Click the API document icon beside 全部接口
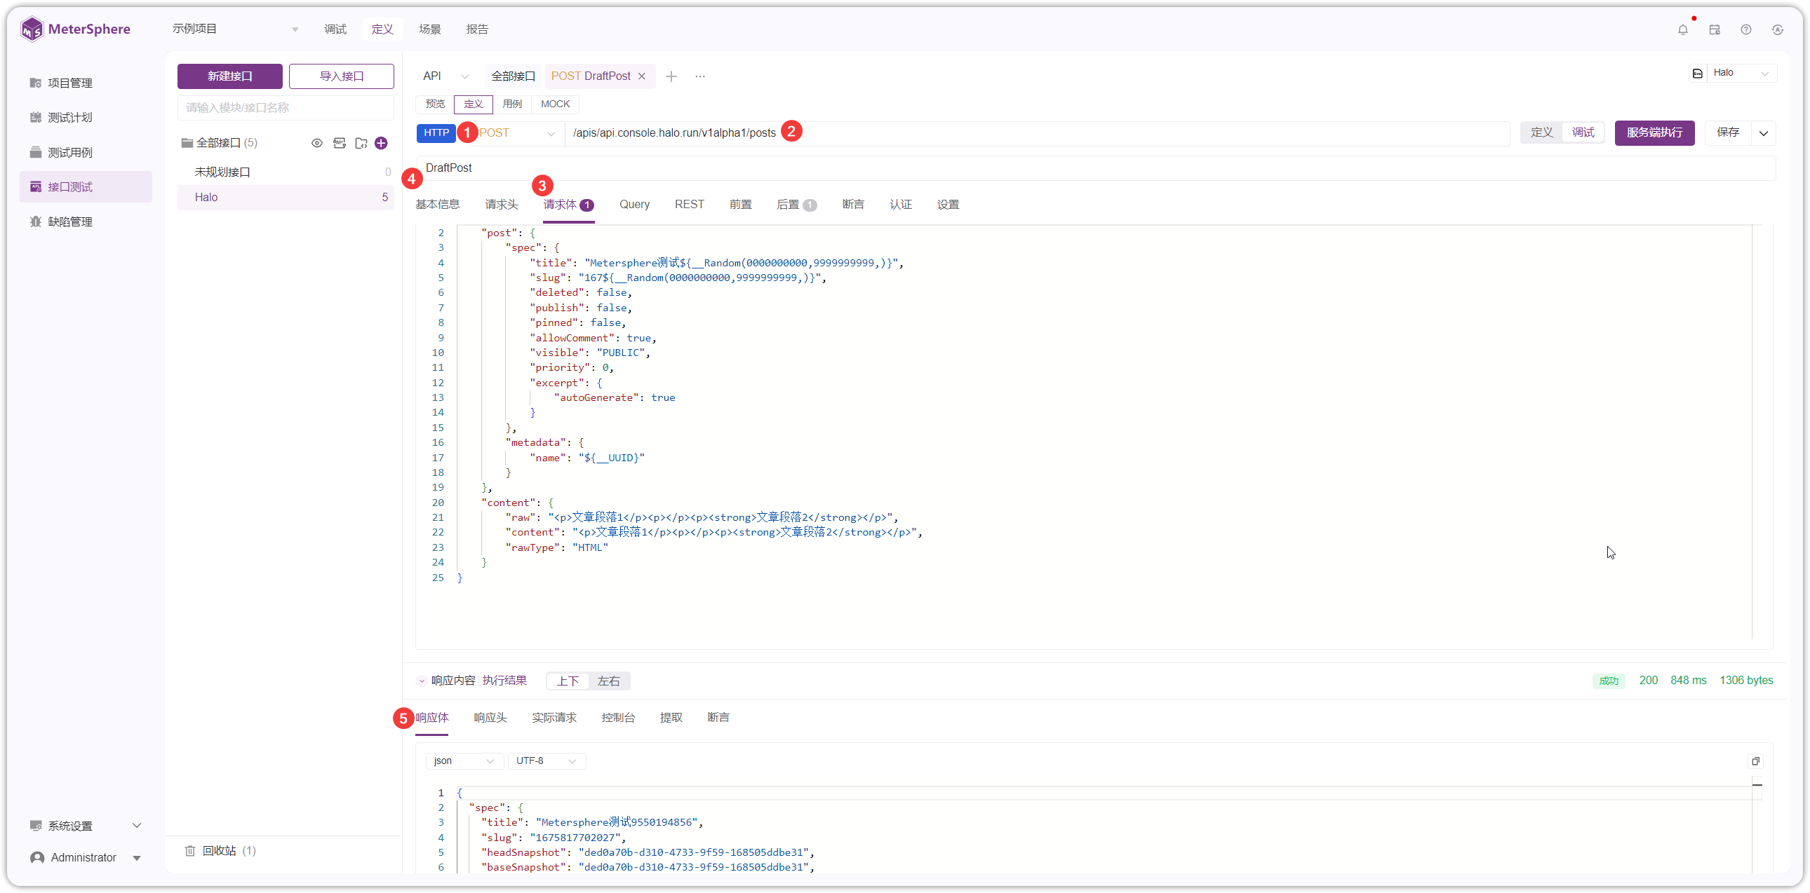Image resolution: width=1810 pixels, height=893 pixels. [x=340, y=143]
